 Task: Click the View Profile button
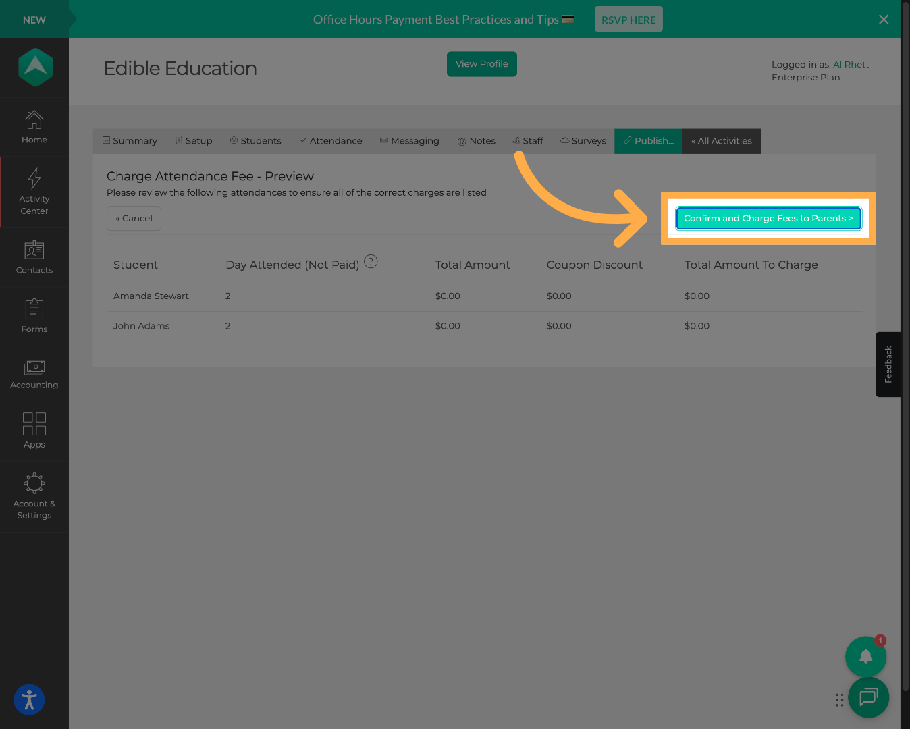tap(481, 63)
